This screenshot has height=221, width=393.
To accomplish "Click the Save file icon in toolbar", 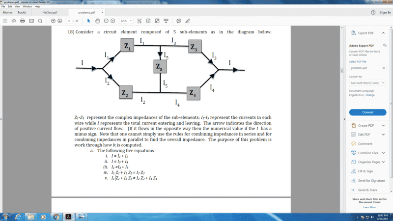I will pos(5,21).
